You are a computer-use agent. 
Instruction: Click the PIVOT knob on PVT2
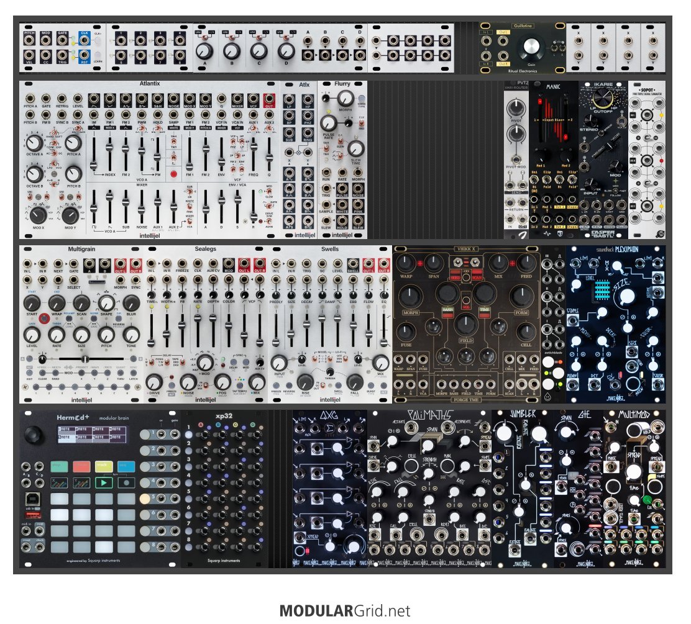point(516,107)
